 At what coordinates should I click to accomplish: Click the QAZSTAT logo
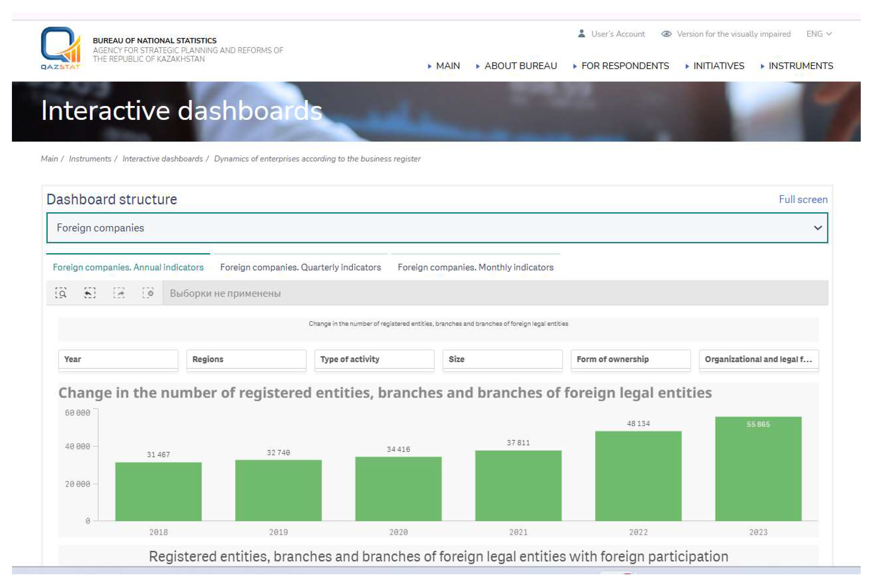[x=60, y=48]
